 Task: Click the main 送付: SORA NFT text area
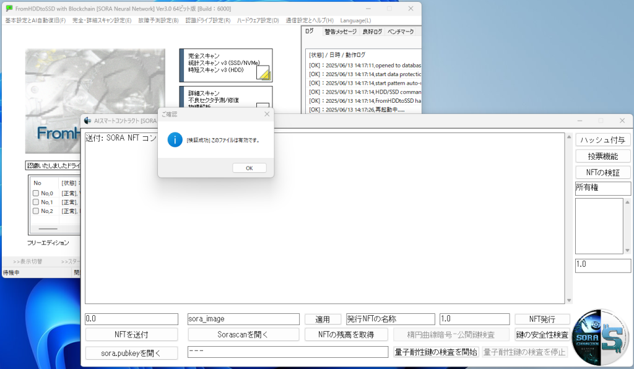[324, 219]
